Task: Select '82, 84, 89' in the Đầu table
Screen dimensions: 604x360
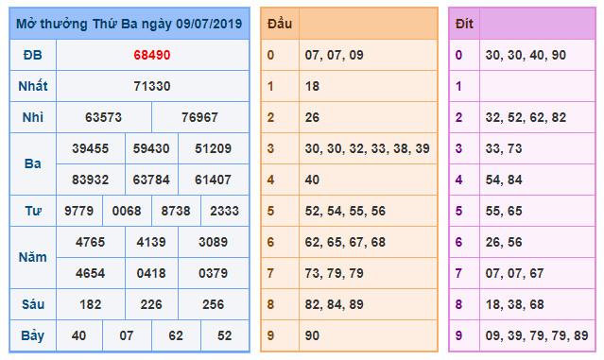Action: click(x=334, y=304)
